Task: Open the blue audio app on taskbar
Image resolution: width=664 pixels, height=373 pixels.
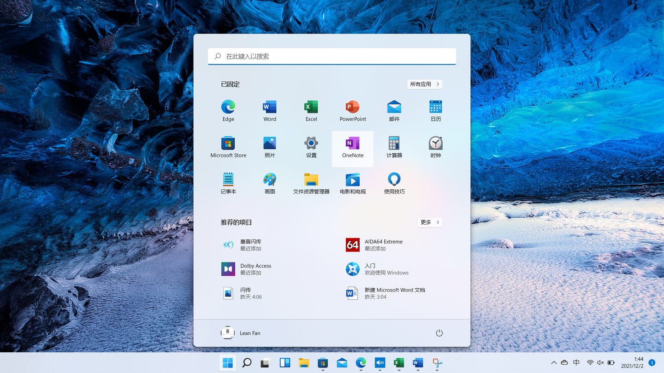Action: tap(380, 363)
